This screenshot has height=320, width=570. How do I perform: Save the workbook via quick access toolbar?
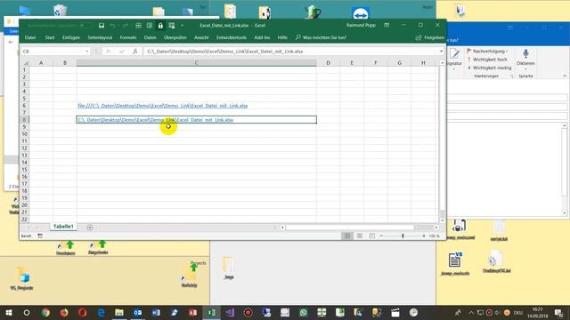pyautogui.click(x=102, y=26)
